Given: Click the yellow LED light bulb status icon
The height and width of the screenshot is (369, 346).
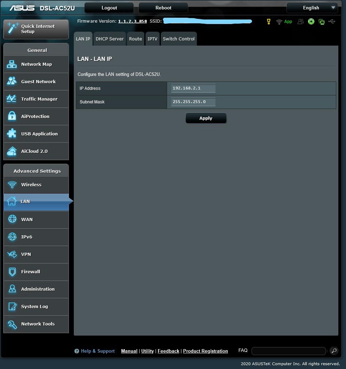Looking at the screenshot, I should 269,22.
